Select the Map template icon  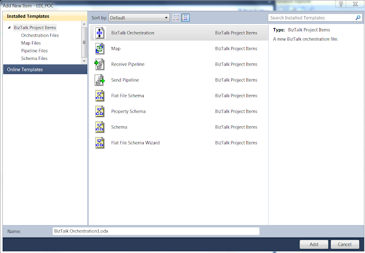[x=100, y=49]
